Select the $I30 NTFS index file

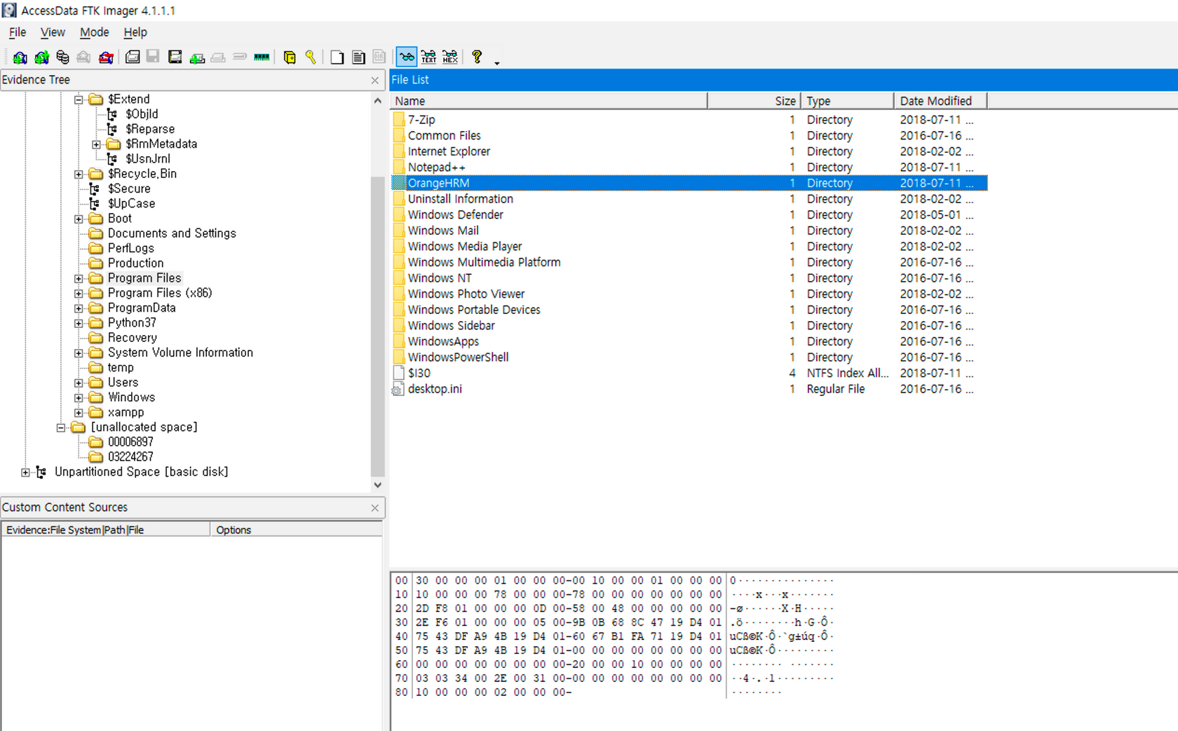click(x=689, y=374)
